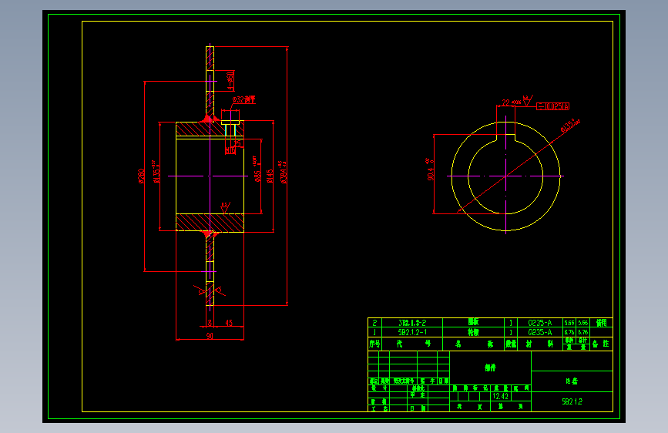Select the φ145 diameter dimension
Image resolution: width=668 pixels, height=433 pixels.
click(270, 176)
